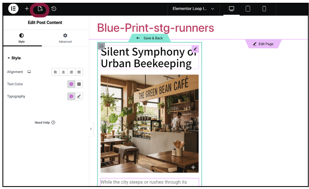Open the revision History icon
This screenshot has height=189, width=309.
[54, 9]
